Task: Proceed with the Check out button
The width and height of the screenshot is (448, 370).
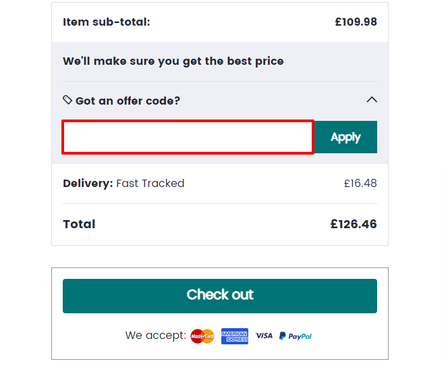Action: pyautogui.click(x=220, y=296)
